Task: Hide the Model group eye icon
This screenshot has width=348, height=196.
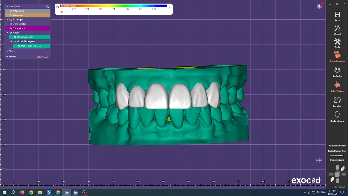Action: [x=11, y=33]
